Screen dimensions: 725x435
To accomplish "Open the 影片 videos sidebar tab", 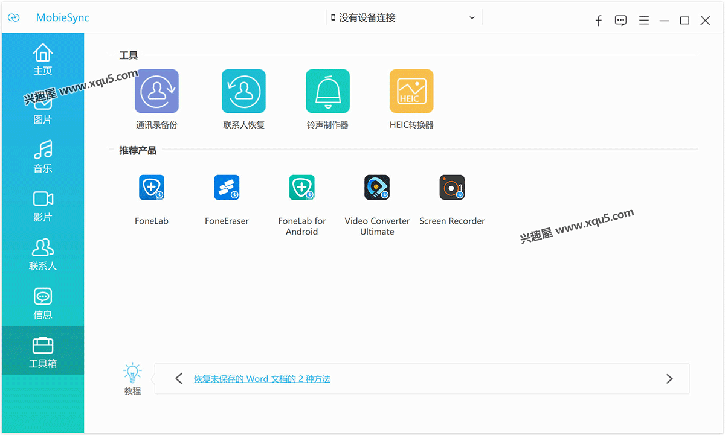I will pos(43,206).
